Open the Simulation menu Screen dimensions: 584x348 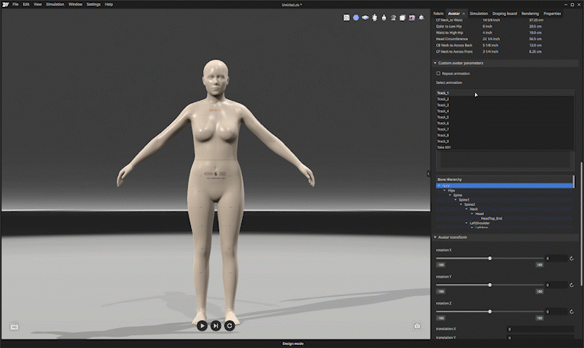(55, 5)
